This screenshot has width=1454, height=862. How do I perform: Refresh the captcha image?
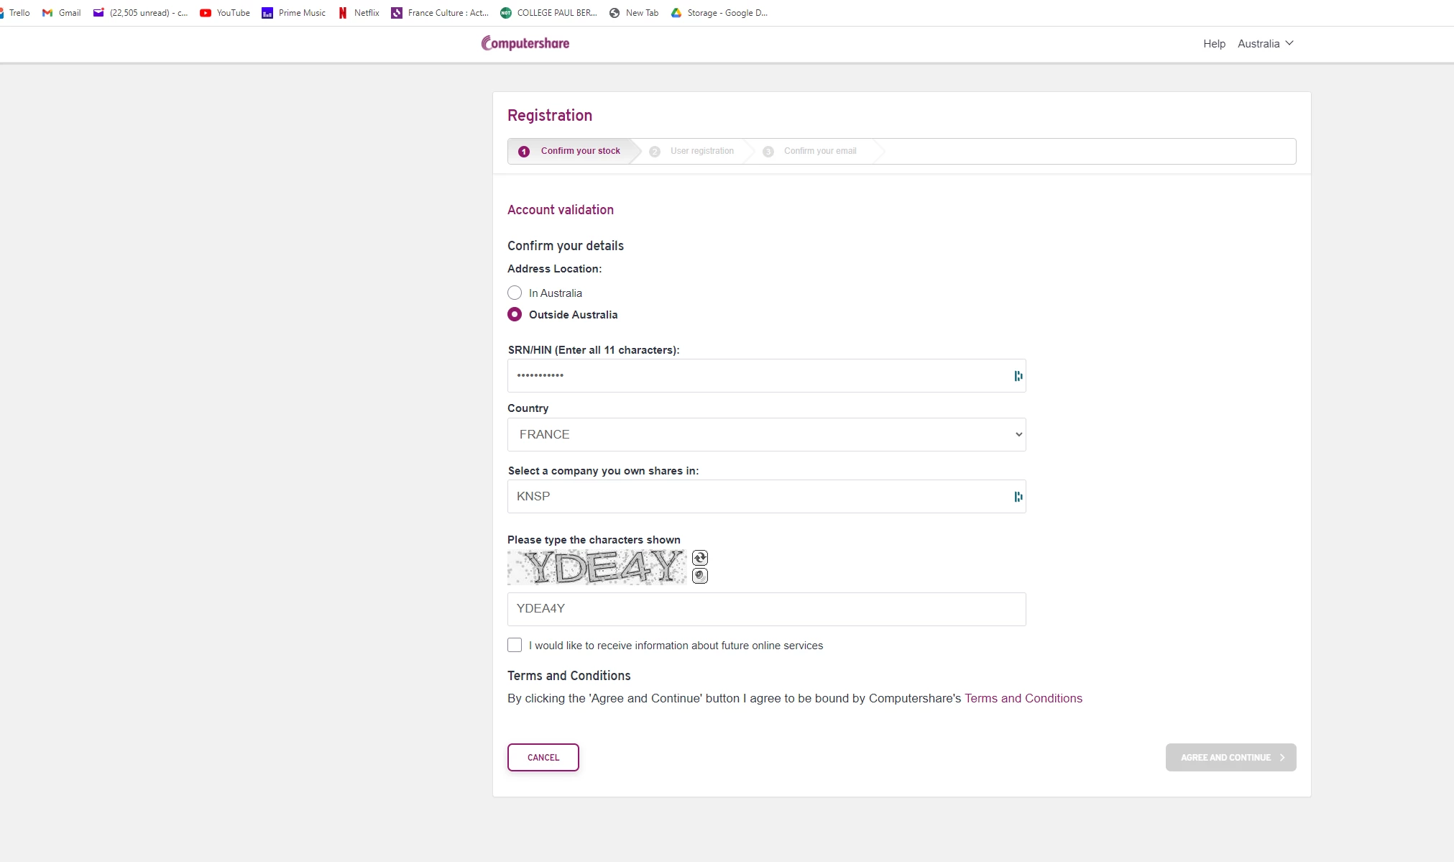[x=700, y=558]
